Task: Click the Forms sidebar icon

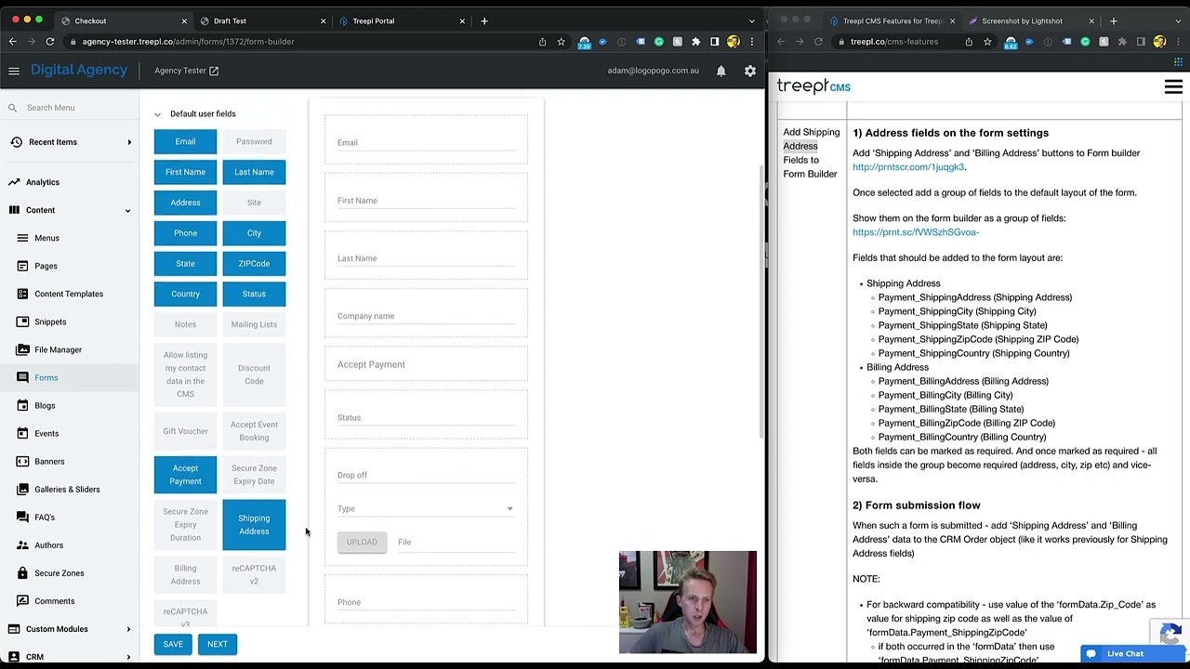Action: [22, 377]
